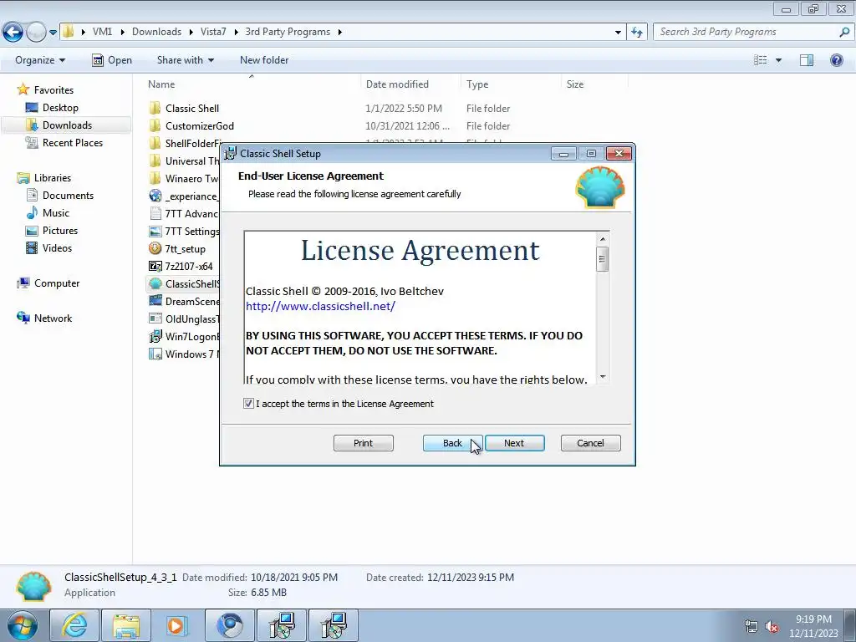Open the Pictures library
856x642 pixels.
click(x=59, y=231)
